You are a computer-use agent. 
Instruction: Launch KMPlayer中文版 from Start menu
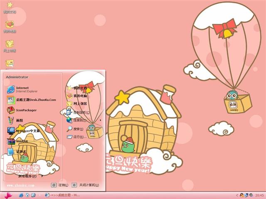(x=23, y=131)
